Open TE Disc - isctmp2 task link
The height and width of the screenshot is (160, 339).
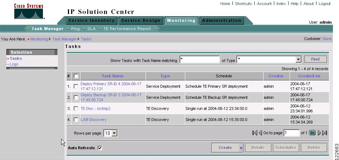pyautogui.click(x=95, y=108)
